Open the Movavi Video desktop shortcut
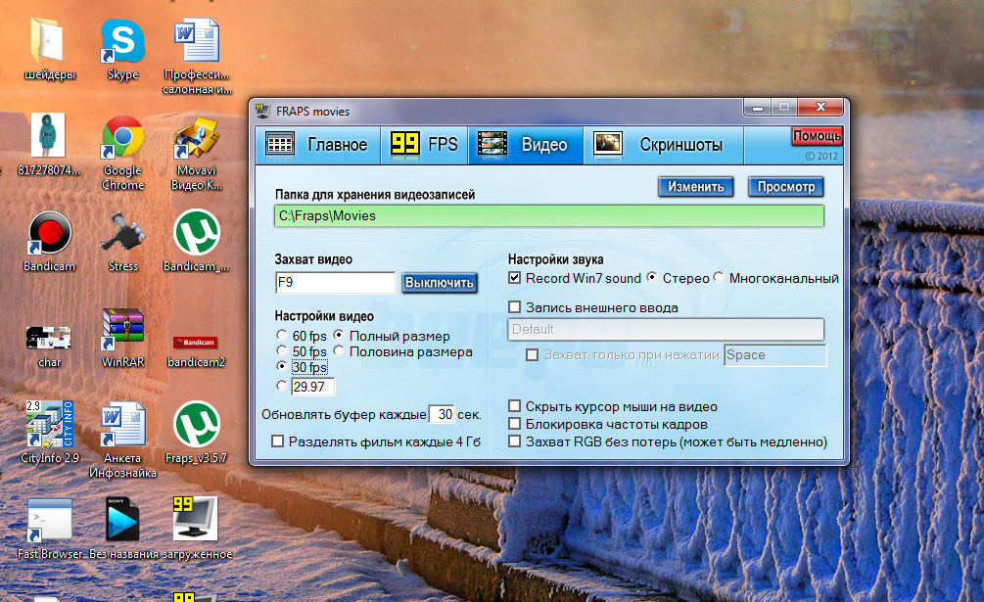The width and height of the screenshot is (984, 602). (x=196, y=140)
